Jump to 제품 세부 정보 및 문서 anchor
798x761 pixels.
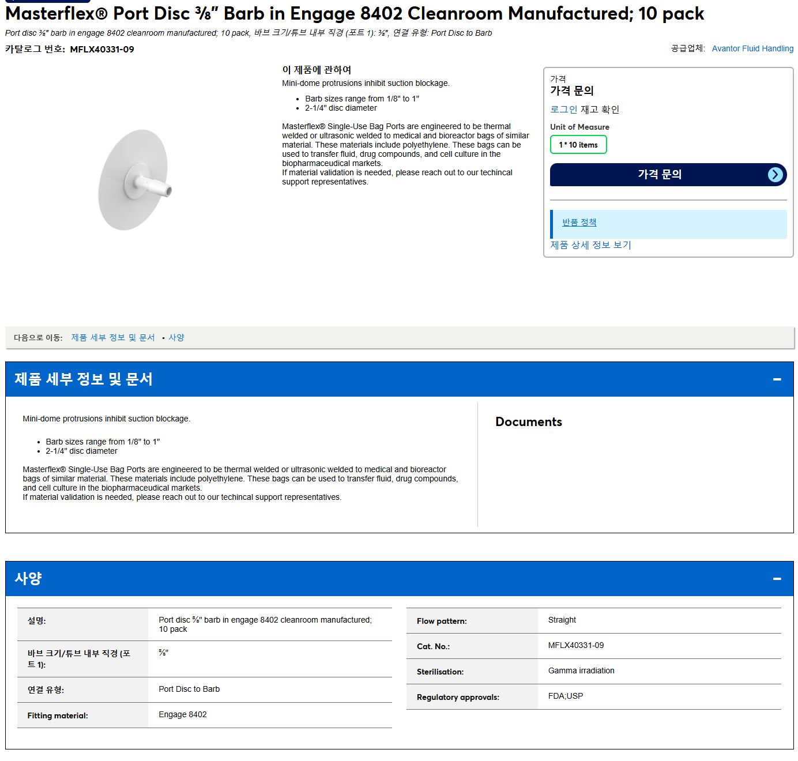click(x=113, y=338)
